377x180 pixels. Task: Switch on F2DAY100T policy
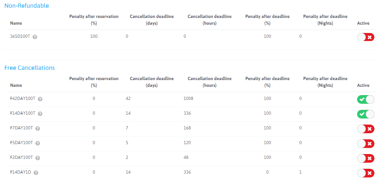365,158
